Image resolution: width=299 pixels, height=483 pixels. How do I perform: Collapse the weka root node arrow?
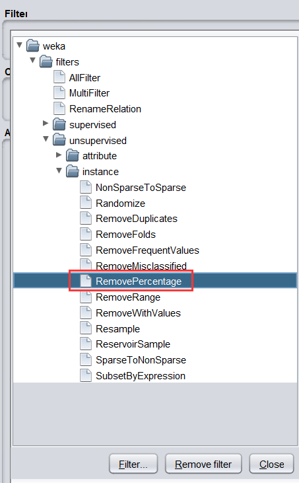[19, 45]
